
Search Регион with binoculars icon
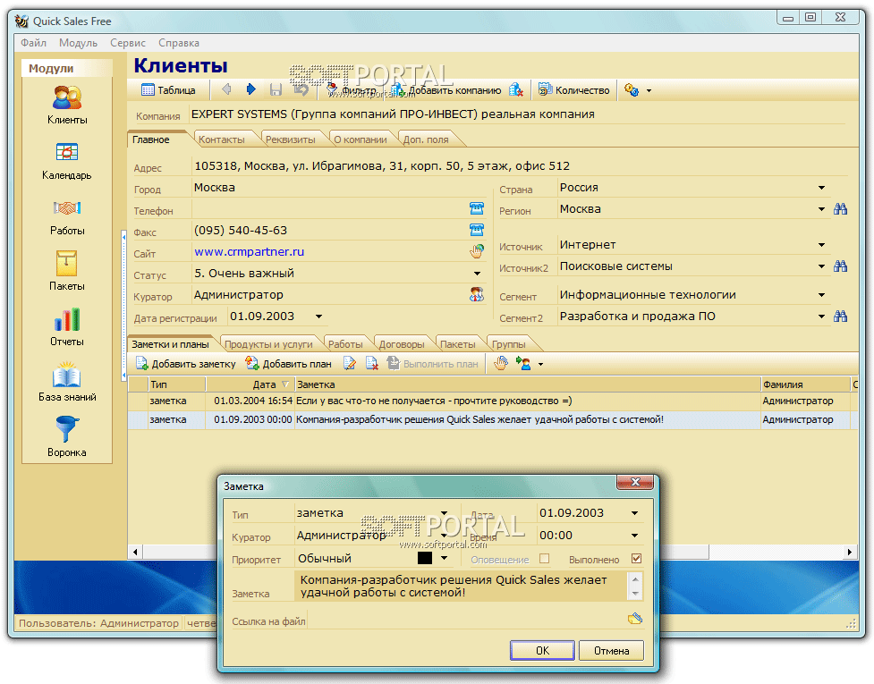[840, 209]
